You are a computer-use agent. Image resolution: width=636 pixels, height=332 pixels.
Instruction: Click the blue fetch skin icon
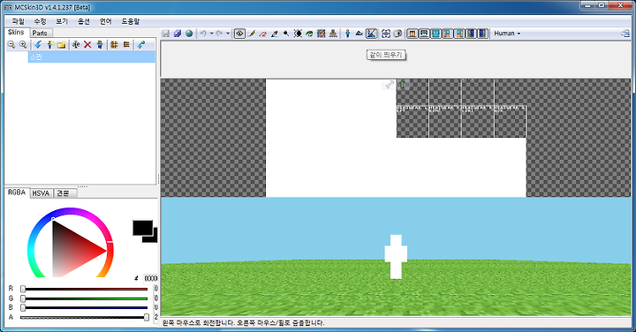pos(140,45)
